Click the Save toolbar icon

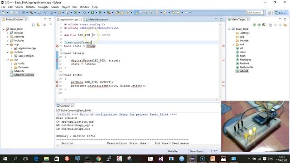click(12, 13)
